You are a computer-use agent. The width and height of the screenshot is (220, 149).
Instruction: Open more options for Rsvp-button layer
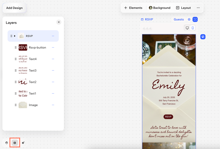(53, 47)
